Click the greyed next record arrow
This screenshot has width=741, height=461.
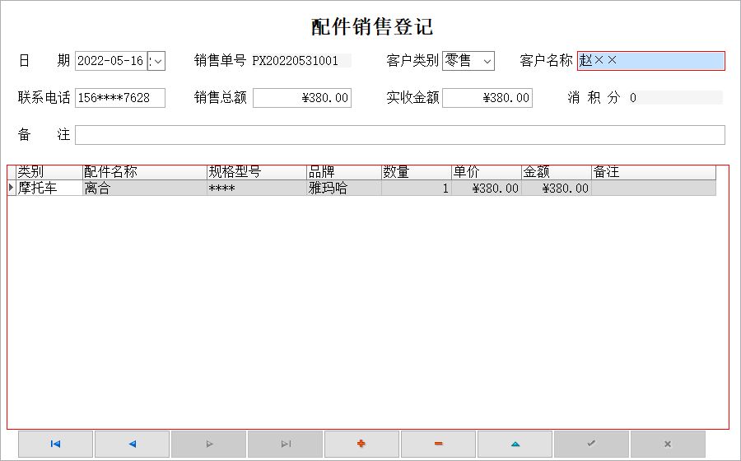point(208,444)
